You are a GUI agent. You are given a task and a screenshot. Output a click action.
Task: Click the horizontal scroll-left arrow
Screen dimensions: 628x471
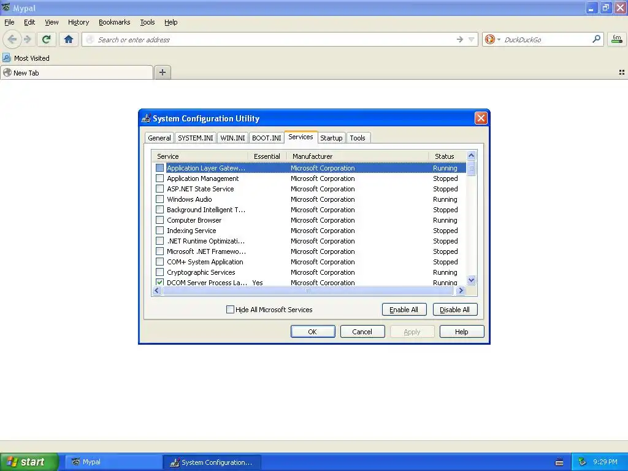point(156,290)
